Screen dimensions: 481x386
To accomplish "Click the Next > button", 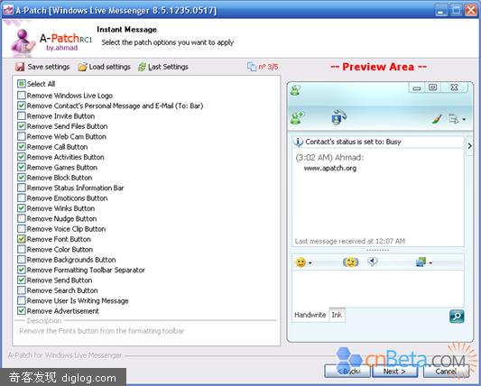I will pos(394,372).
